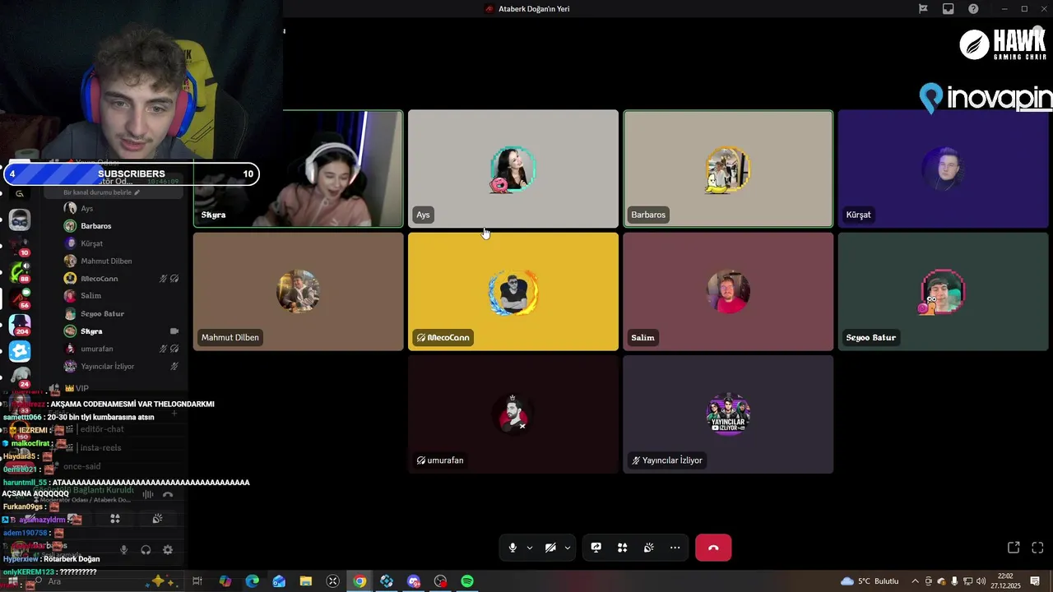Select Skyra's video tile
The height and width of the screenshot is (592, 1053).
(x=298, y=169)
